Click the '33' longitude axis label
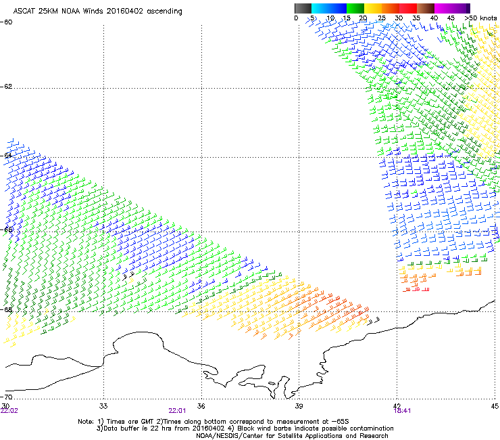Screen dimensions: 500x440 coord(103,406)
